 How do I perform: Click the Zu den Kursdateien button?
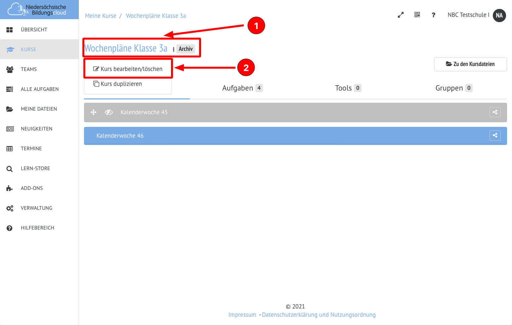pyautogui.click(x=470, y=64)
